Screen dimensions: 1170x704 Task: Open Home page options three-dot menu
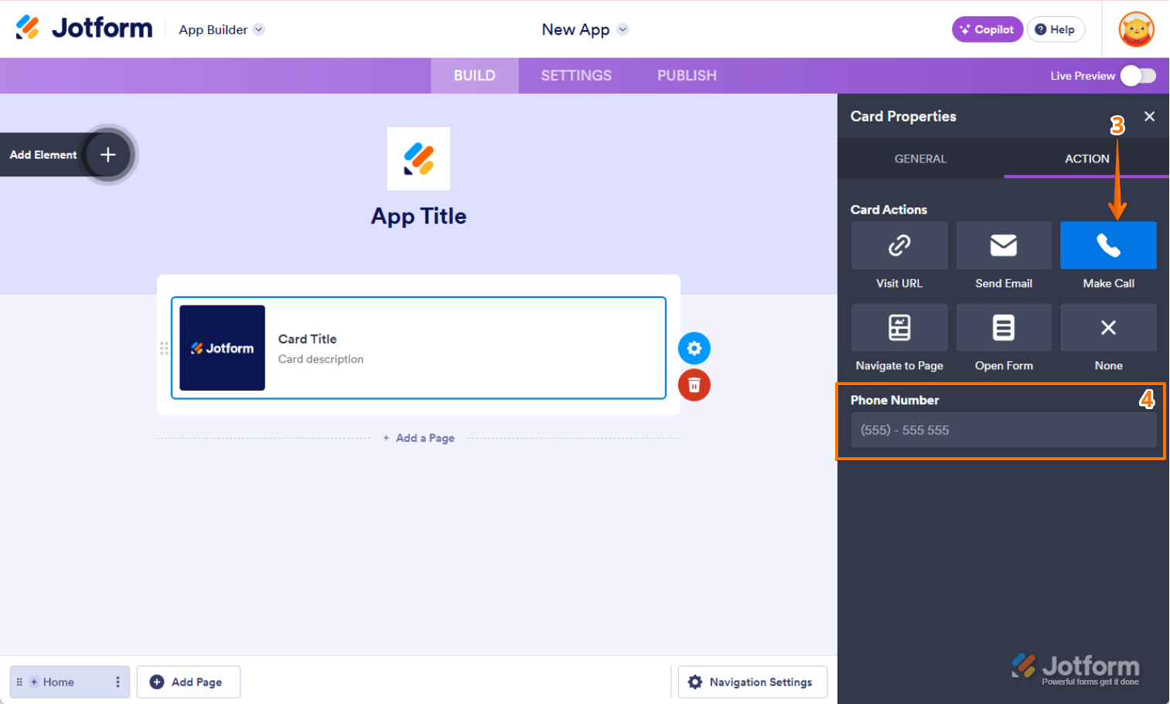[118, 682]
